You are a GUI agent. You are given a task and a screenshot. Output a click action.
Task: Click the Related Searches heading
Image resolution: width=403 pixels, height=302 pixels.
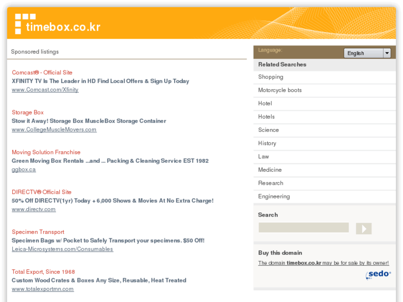(282, 64)
